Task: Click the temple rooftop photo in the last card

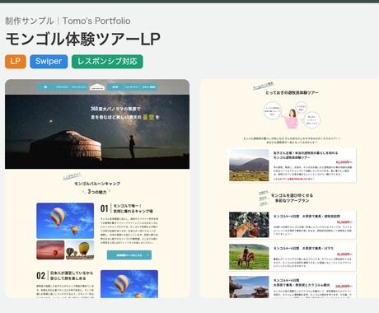Action: (249, 287)
